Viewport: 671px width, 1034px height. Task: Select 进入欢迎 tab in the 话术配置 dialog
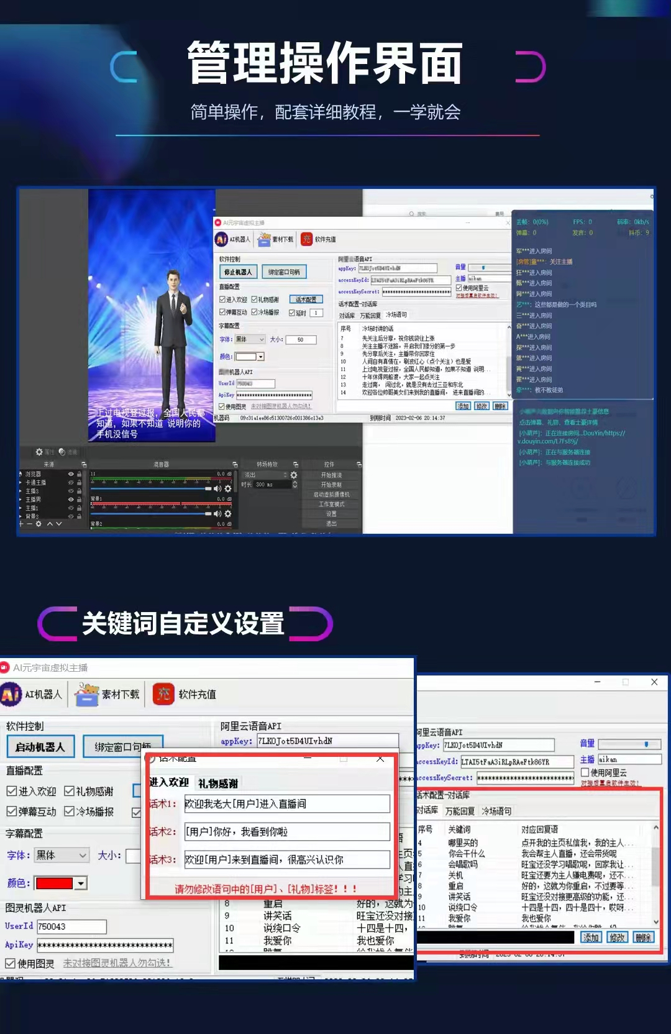coord(169,782)
